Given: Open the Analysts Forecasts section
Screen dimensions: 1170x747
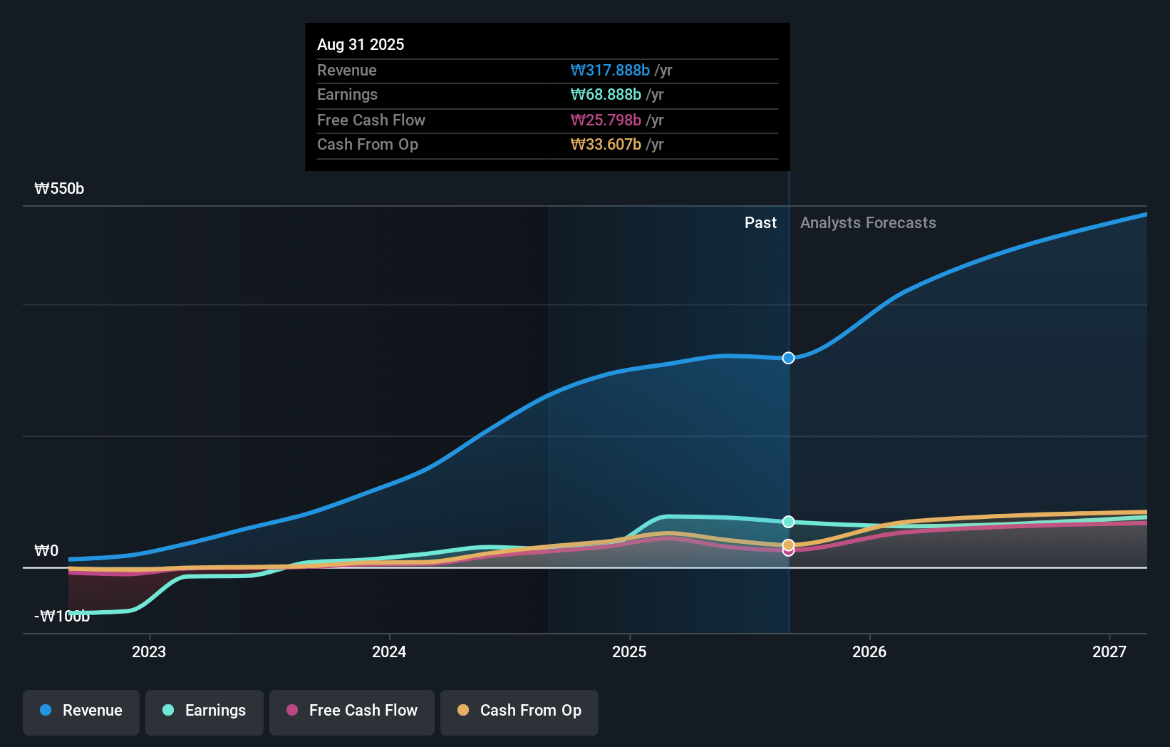Looking at the screenshot, I should [868, 222].
